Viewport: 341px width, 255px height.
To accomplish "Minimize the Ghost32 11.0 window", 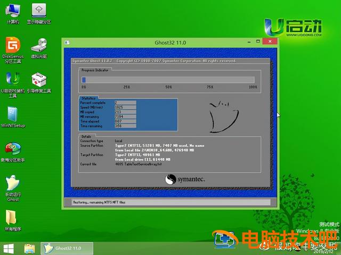I will (249, 41).
